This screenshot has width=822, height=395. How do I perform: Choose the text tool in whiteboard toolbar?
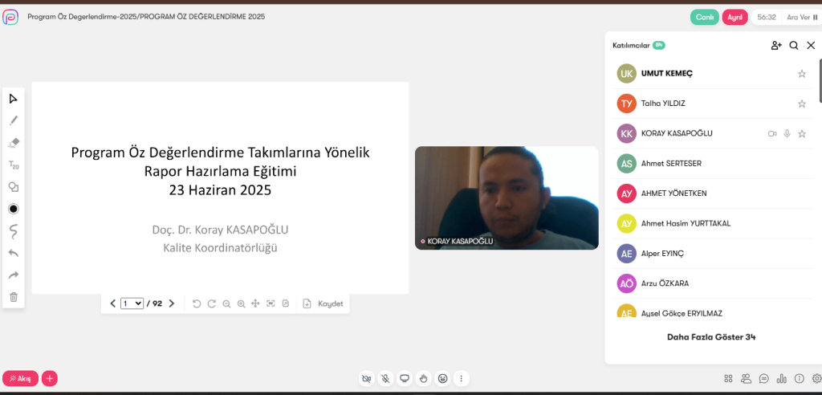tap(14, 165)
